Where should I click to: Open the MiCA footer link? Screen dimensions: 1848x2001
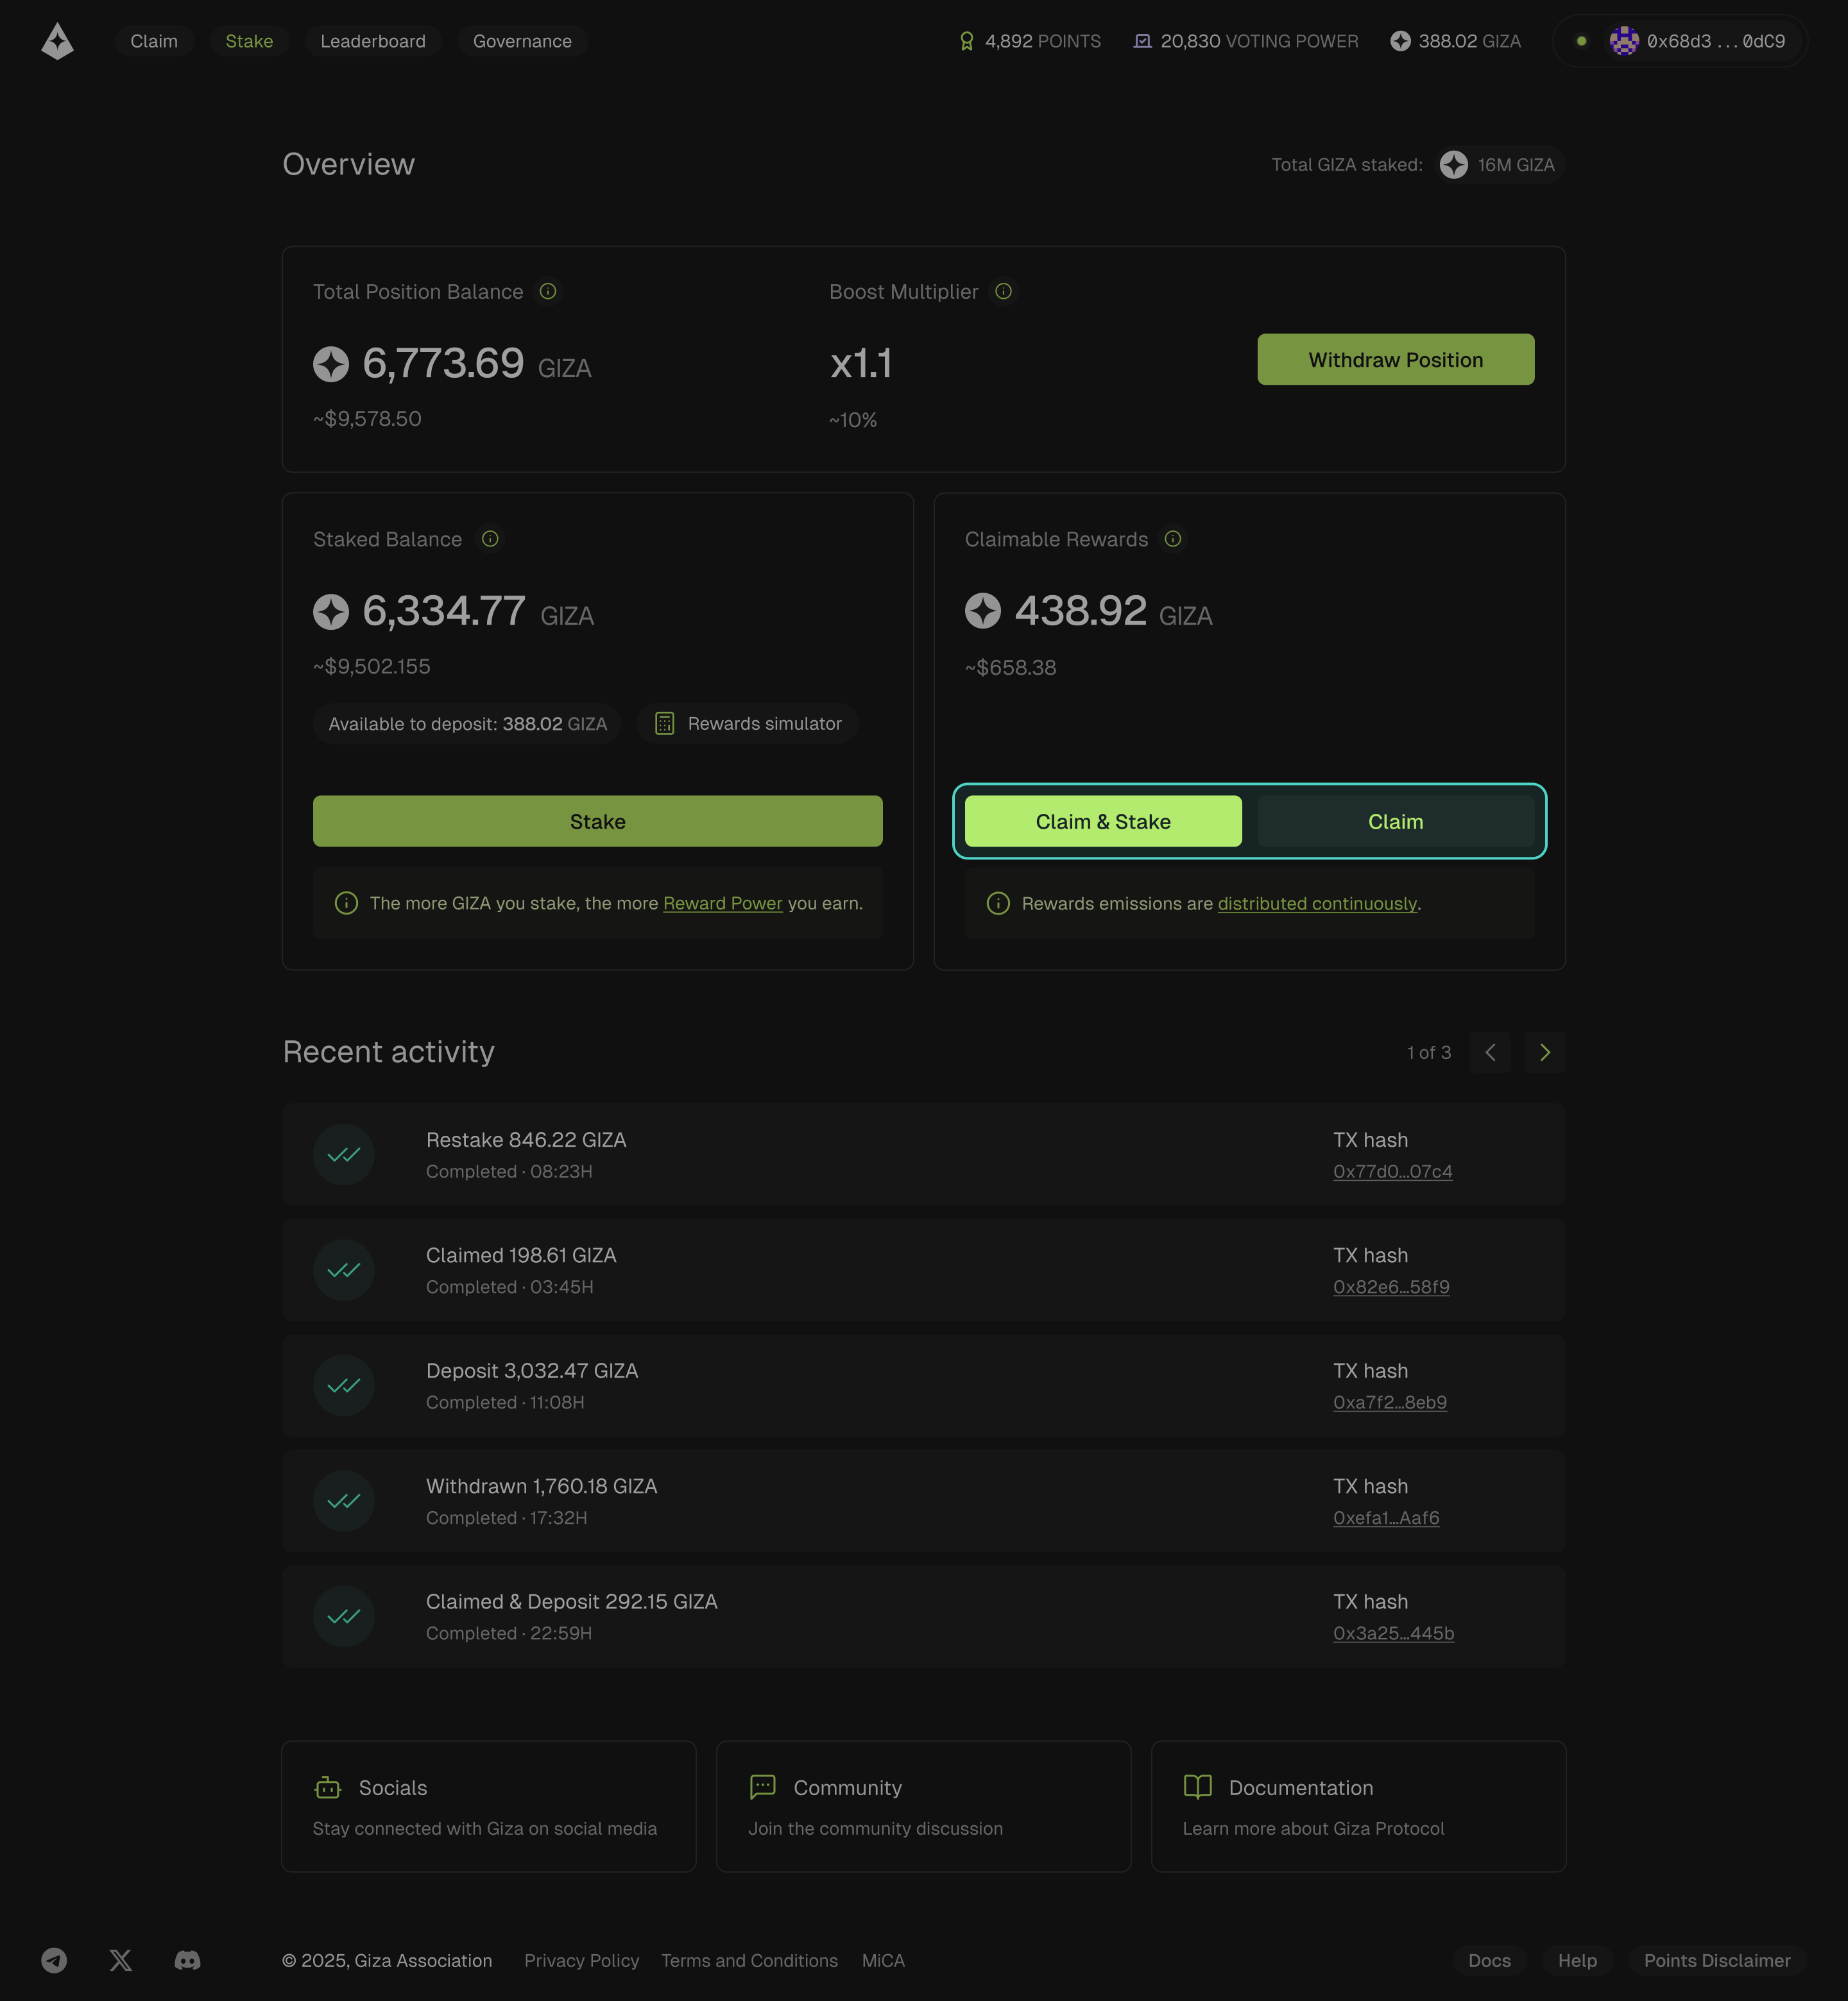(x=883, y=1961)
